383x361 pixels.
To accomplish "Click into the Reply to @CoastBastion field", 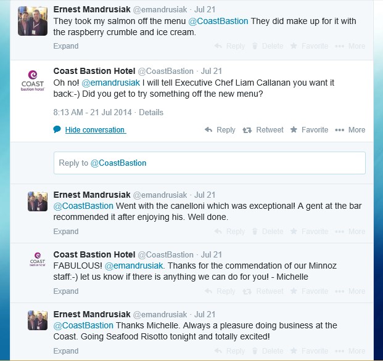I will point(210,163).
